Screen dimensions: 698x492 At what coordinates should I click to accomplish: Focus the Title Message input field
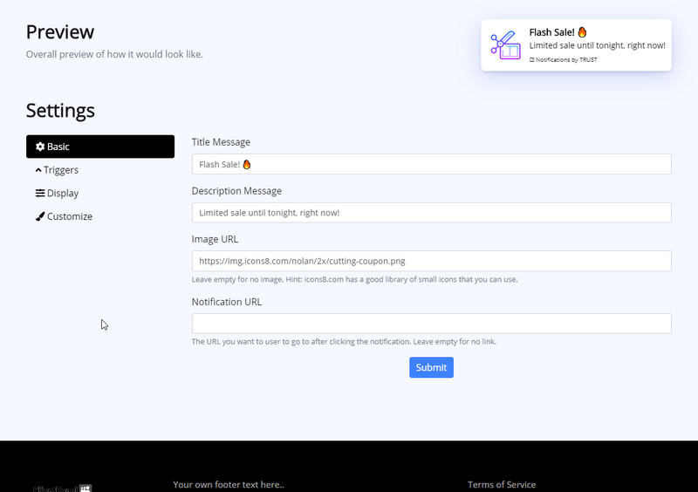[431, 164]
